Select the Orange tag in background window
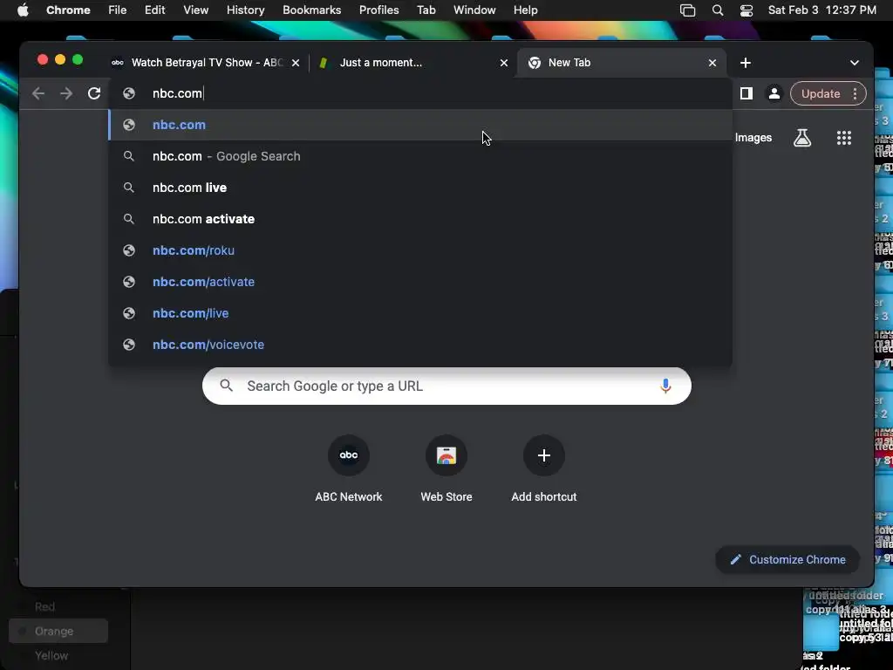893x670 pixels. pos(58,632)
